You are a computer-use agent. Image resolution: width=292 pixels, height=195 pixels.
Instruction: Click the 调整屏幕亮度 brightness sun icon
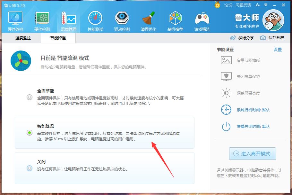(226, 93)
